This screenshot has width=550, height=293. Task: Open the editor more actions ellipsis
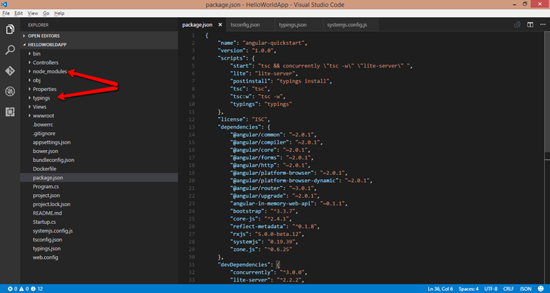click(543, 25)
